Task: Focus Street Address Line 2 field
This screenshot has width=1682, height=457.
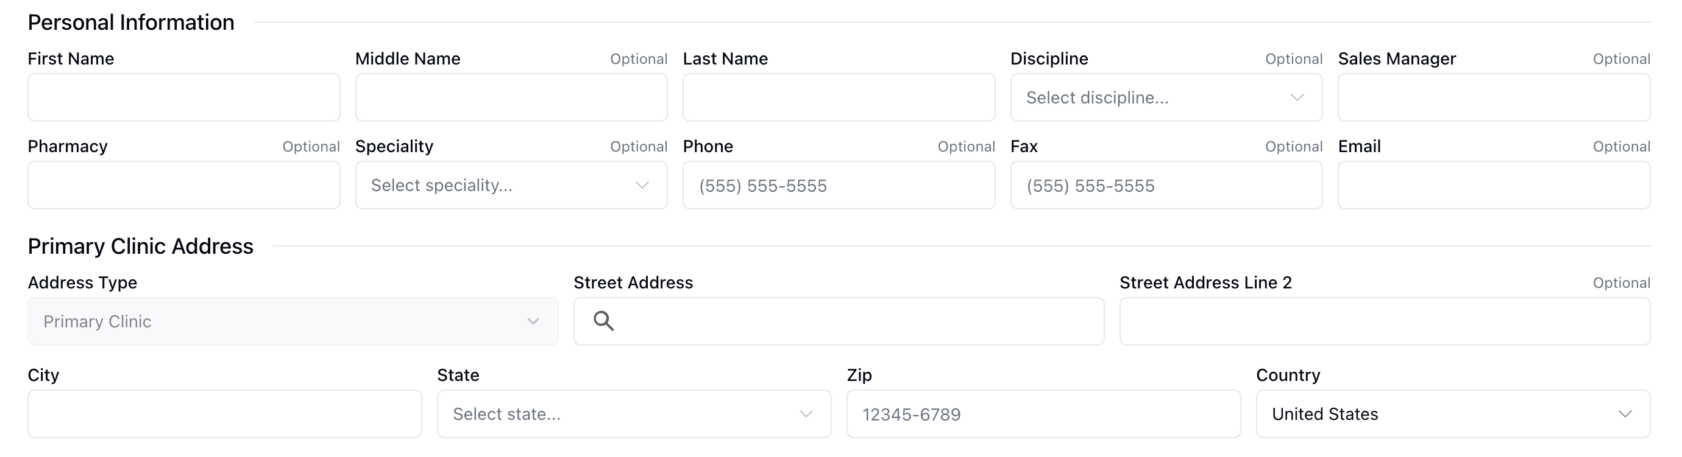Action: 1384,321
